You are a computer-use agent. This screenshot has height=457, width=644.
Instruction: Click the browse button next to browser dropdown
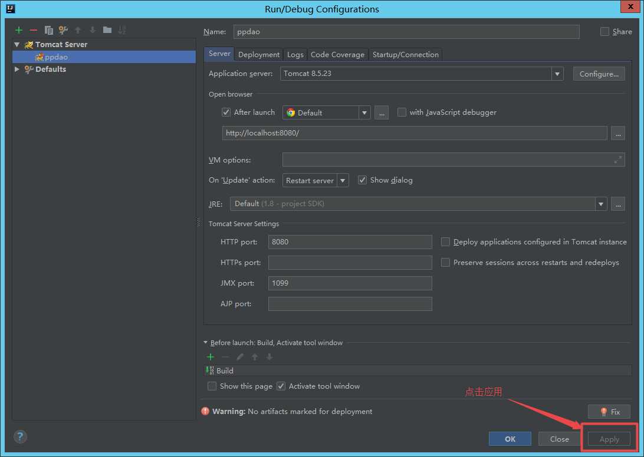coord(382,112)
